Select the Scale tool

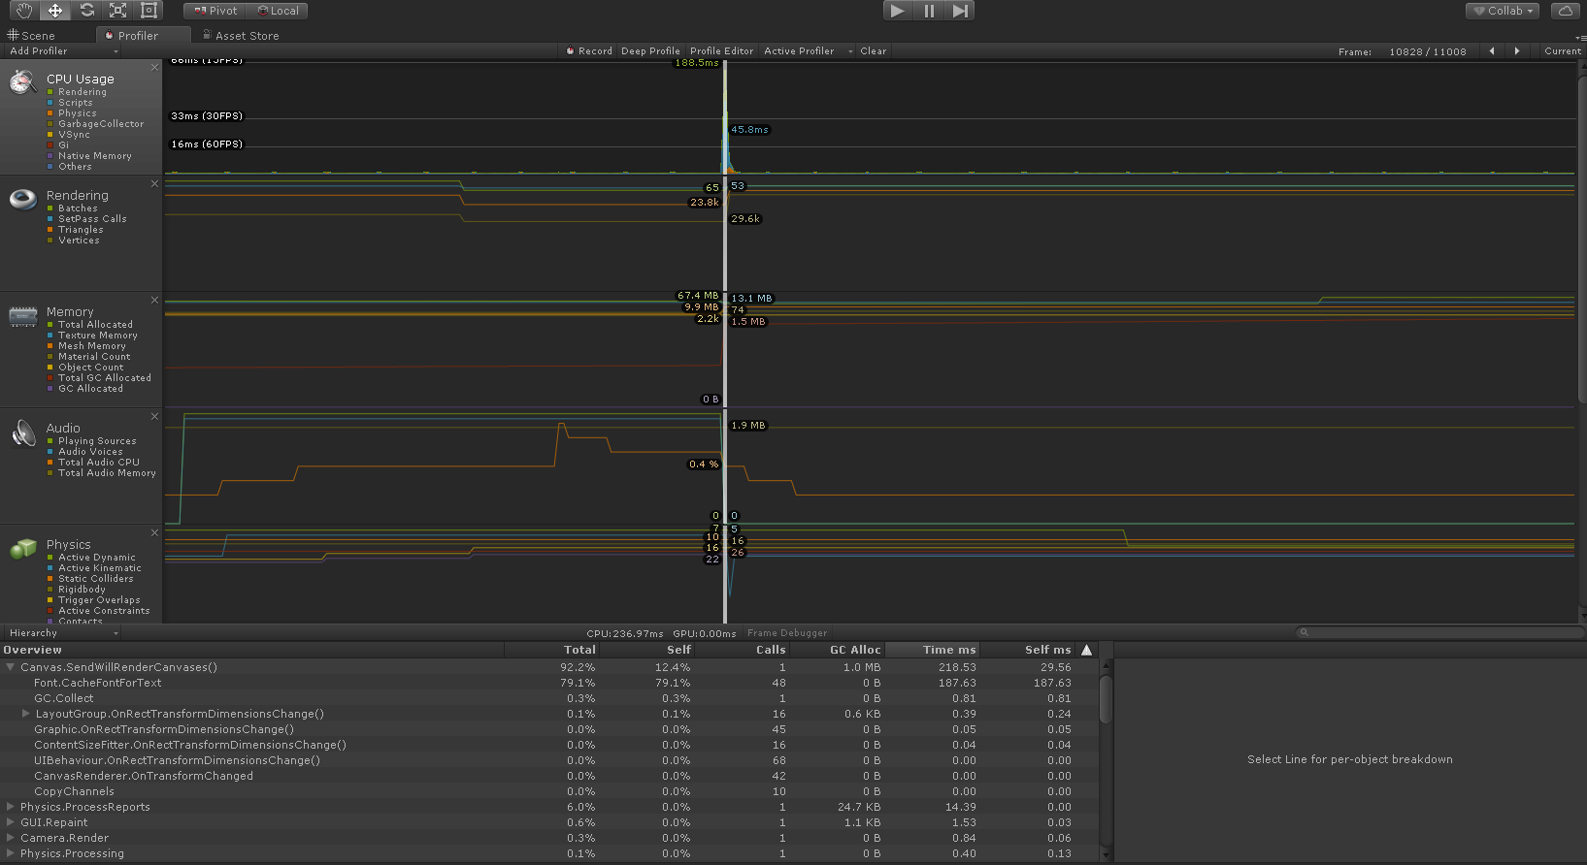click(117, 11)
